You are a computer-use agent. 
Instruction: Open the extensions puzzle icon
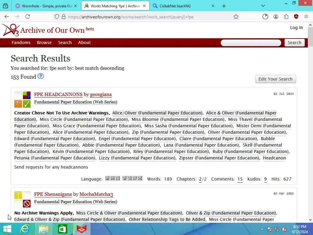click(286, 17)
